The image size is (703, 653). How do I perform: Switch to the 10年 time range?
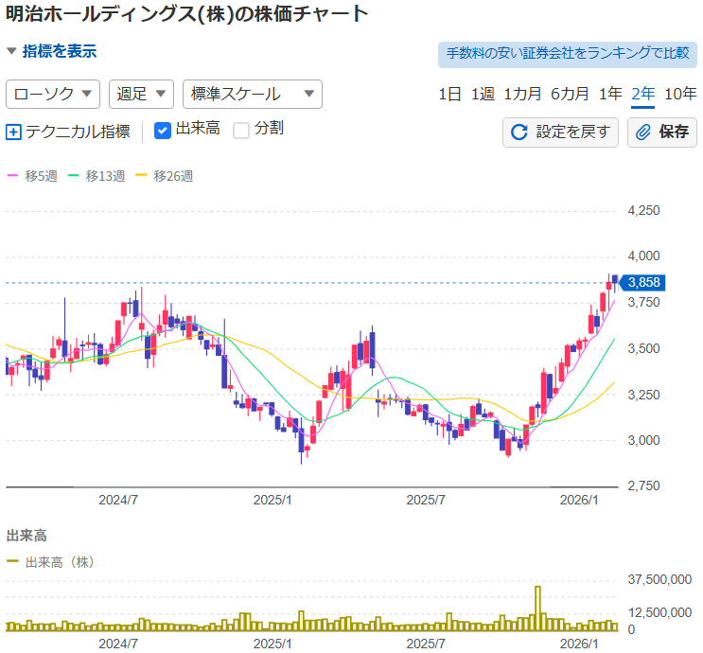[680, 94]
